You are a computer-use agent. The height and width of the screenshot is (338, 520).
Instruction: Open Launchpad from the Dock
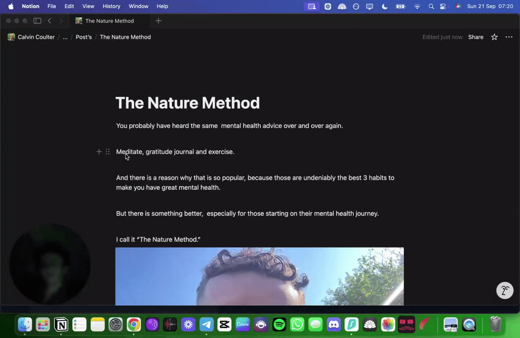pyautogui.click(x=43, y=324)
